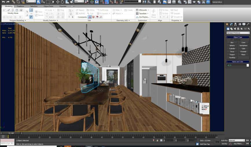Activate the Select and Move tool
Screen dimensions: 251x147
tap(58, 2)
